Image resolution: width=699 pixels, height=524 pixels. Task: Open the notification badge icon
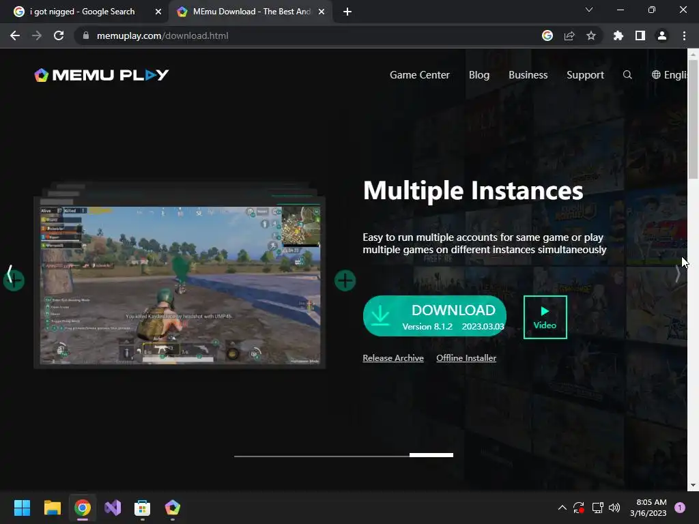[680, 508]
